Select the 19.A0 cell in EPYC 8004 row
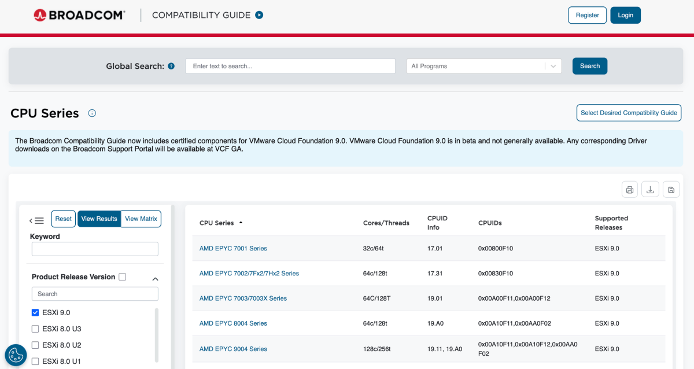The image size is (694, 369). [x=435, y=323]
